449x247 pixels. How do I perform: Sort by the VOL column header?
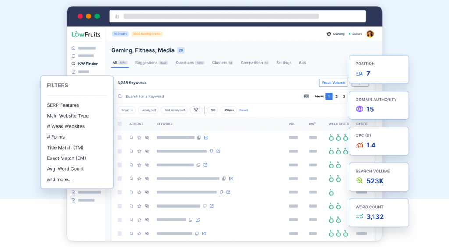pyautogui.click(x=292, y=124)
